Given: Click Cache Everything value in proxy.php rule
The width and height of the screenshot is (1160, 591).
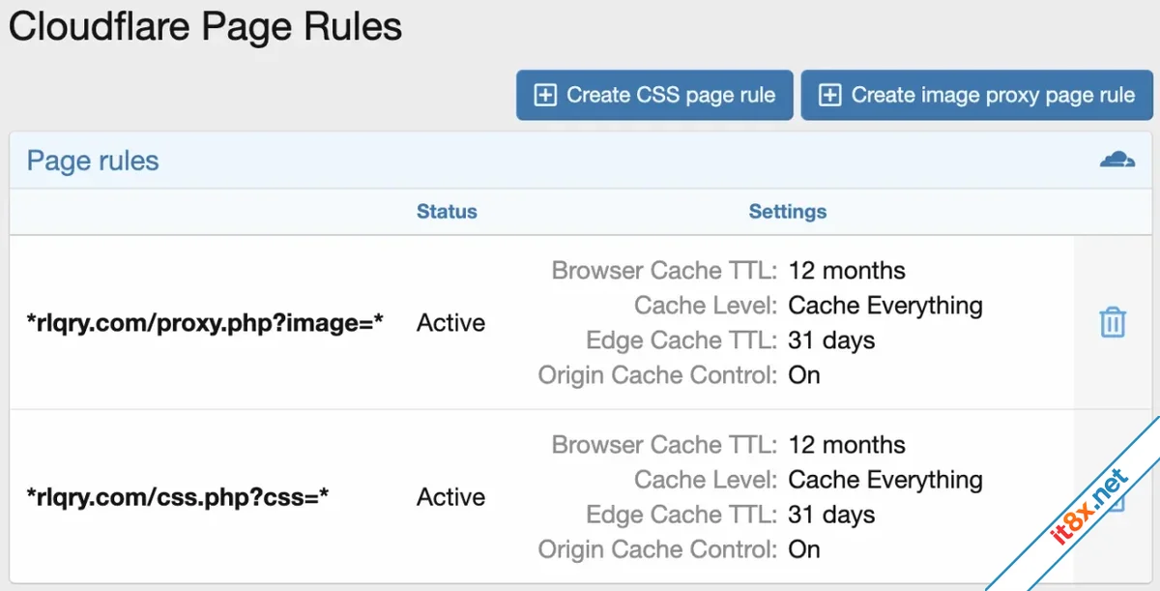Looking at the screenshot, I should (x=885, y=306).
